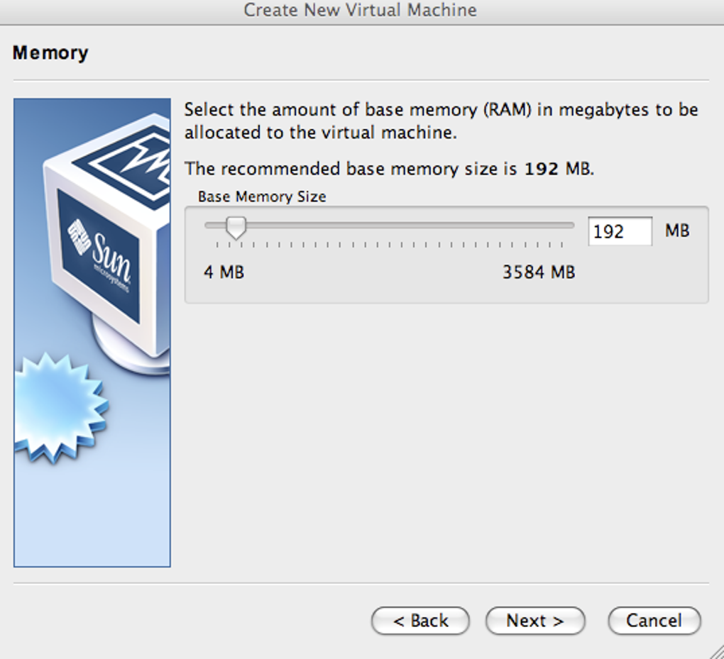The width and height of the screenshot is (724, 659).
Task: Click the "Select the amount of base memory" text
Action: point(441,121)
